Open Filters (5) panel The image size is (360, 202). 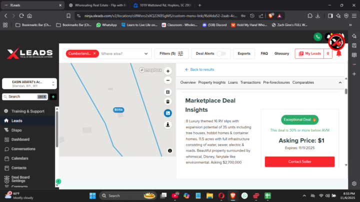[x=171, y=53]
